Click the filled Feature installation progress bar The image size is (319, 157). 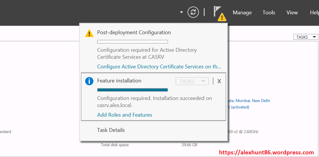(133, 90)
